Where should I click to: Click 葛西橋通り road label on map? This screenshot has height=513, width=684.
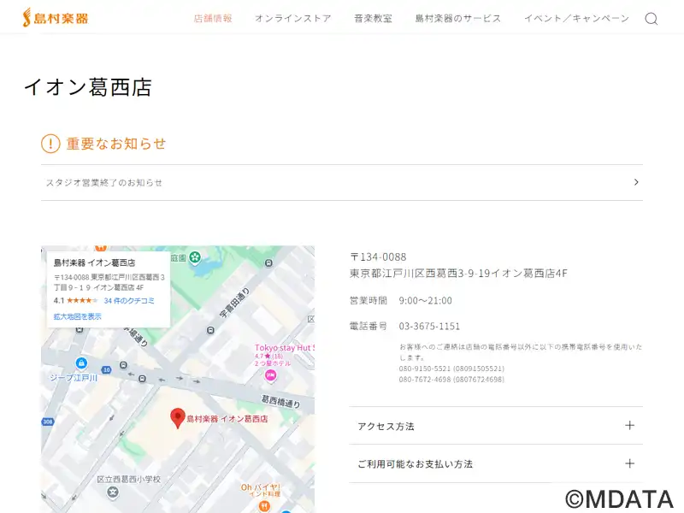click(x=281, y=401)
